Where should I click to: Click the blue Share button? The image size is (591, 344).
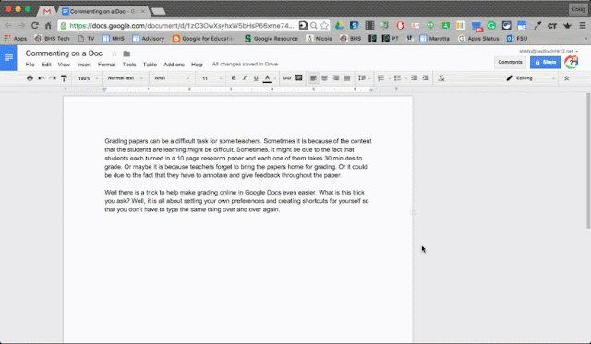click(x=545, y=62)
